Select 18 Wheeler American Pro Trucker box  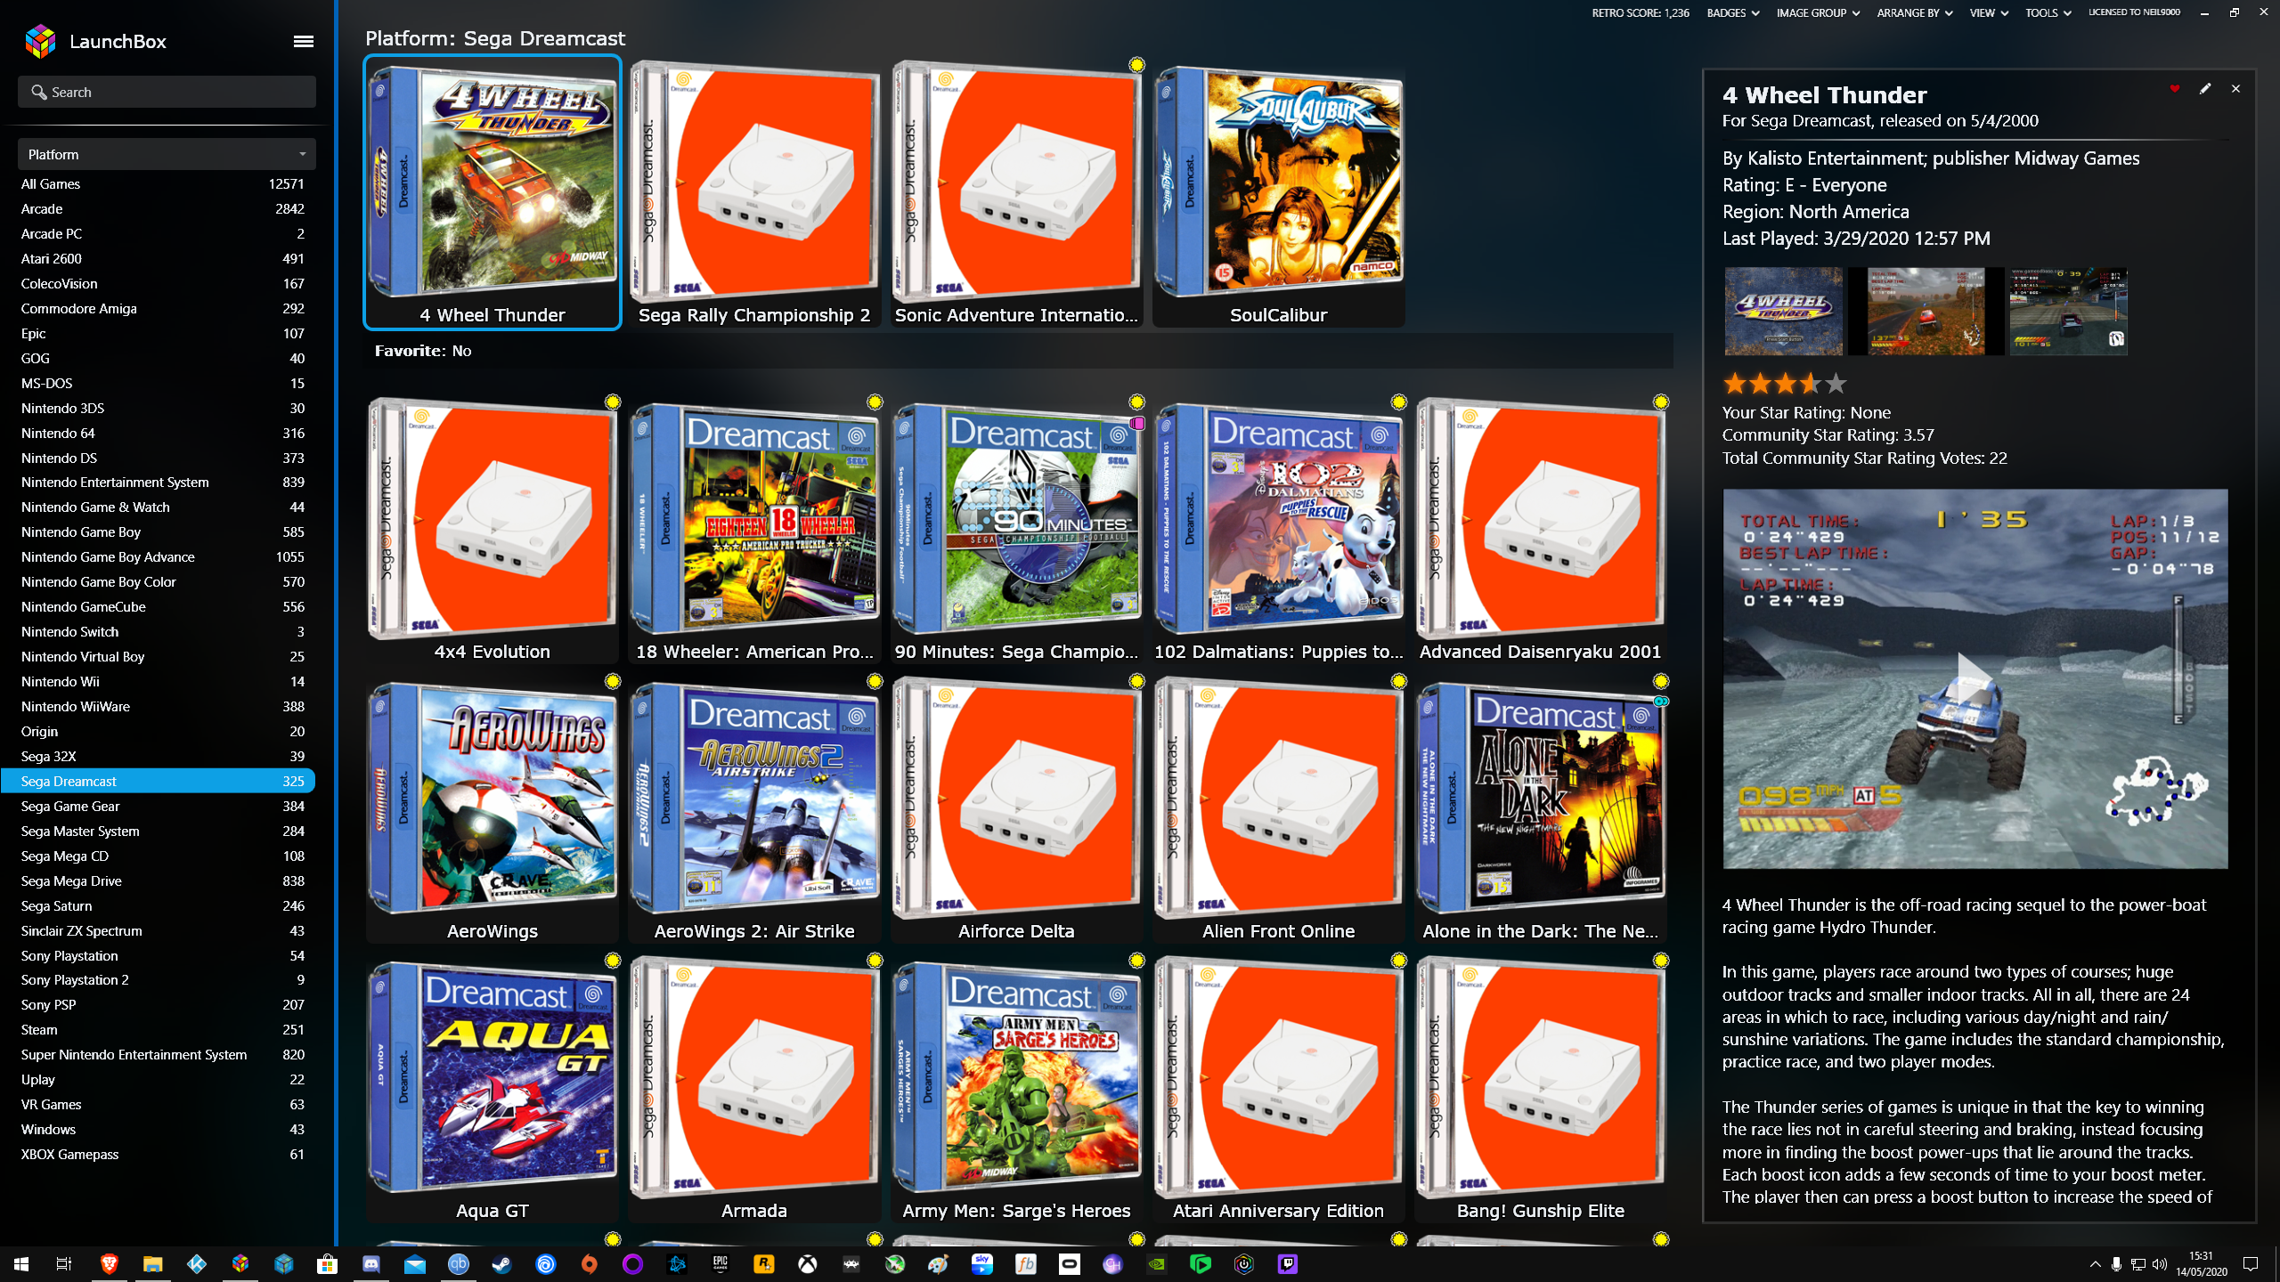coord(754,529)
